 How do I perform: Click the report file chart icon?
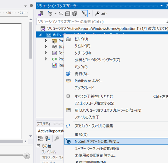coord(54,65)
